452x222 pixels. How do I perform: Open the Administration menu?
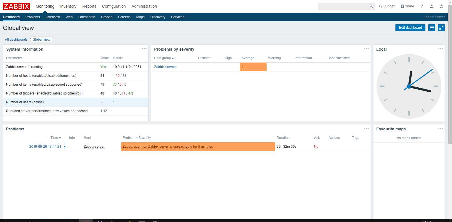[x=144, y=6]
